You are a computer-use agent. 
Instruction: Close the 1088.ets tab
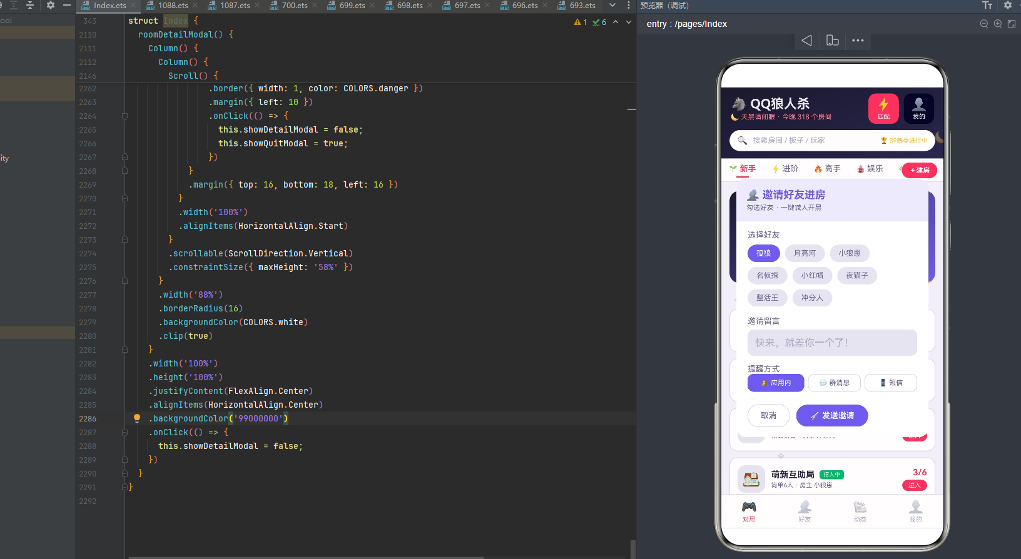(x=195, y=5)
